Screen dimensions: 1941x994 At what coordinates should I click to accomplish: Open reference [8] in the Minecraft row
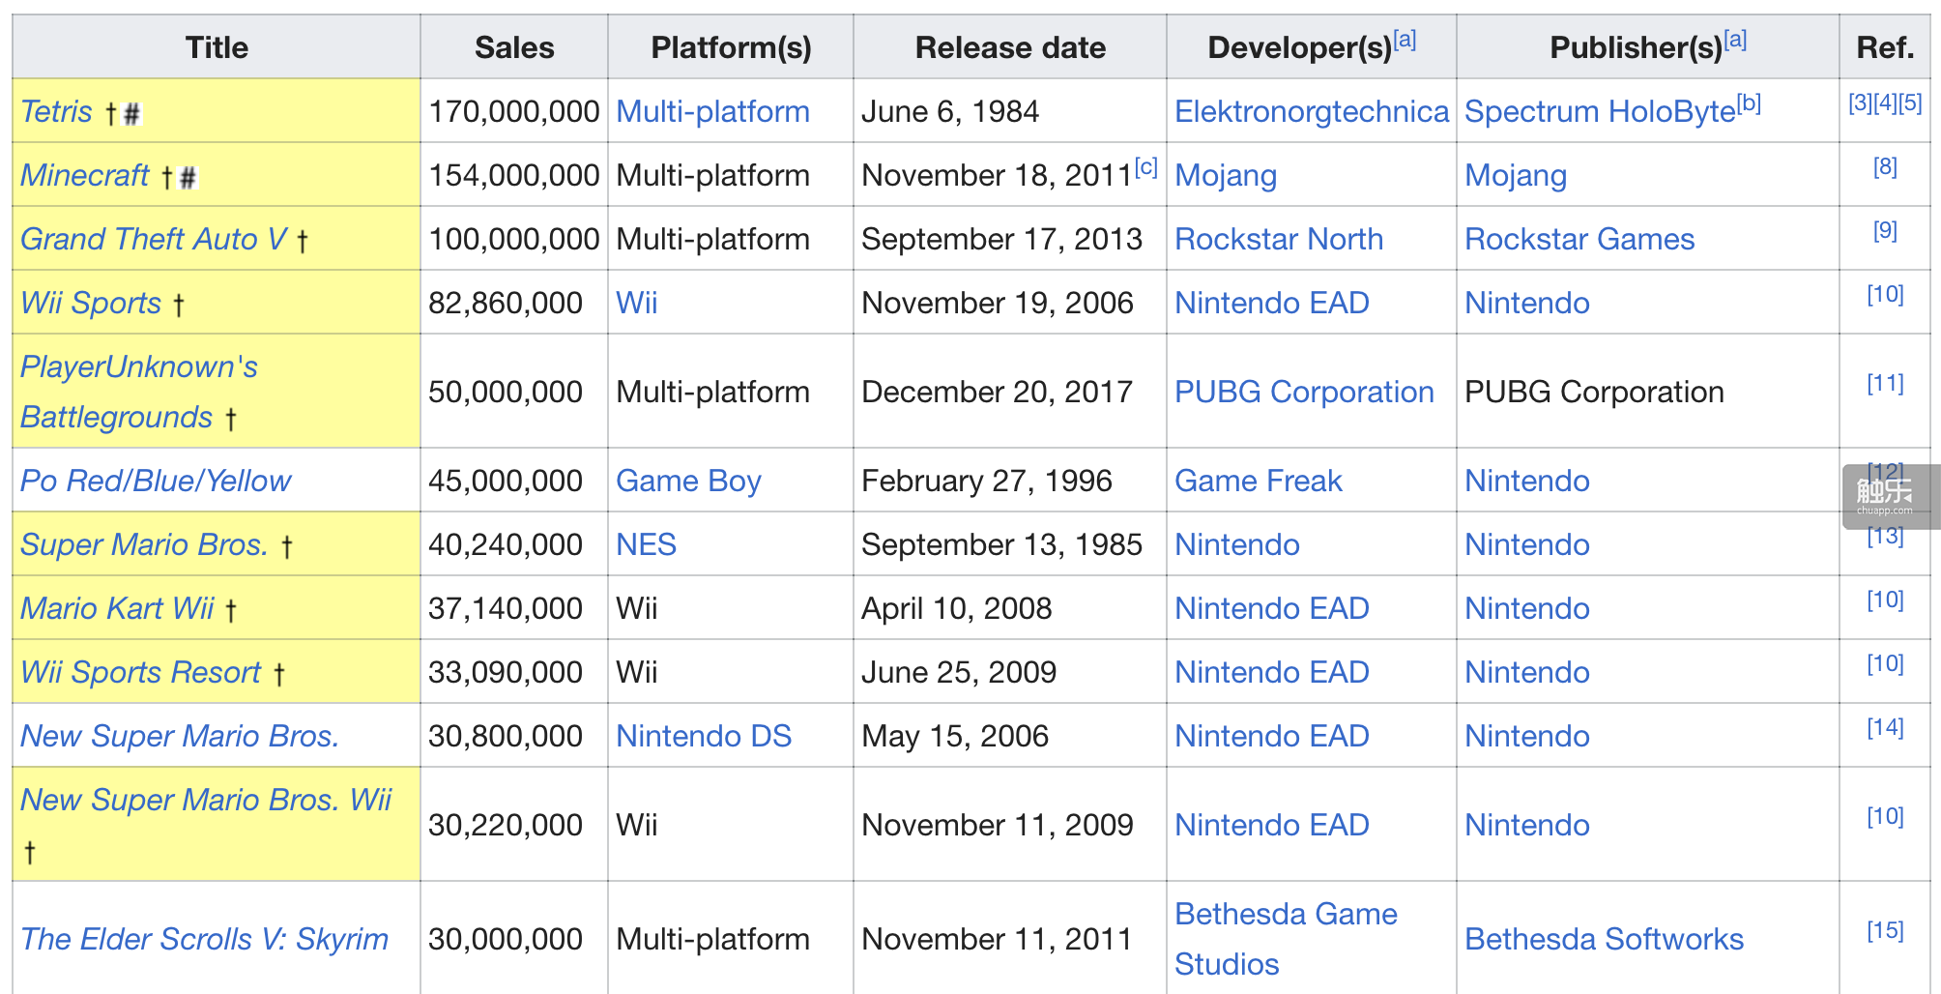(1884, 167)
